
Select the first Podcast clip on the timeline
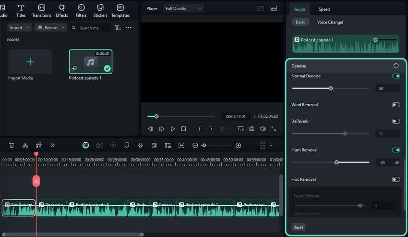click(19, 208)
